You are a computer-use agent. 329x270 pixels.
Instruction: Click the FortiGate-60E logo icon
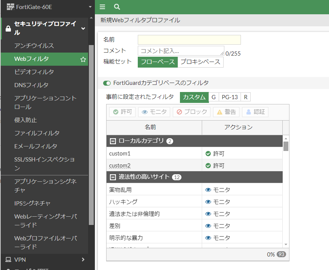[x=10, y=7]
